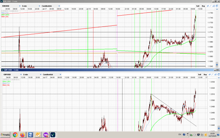Click the blue slider handle on EUR/USD price scale

[217, 65]
